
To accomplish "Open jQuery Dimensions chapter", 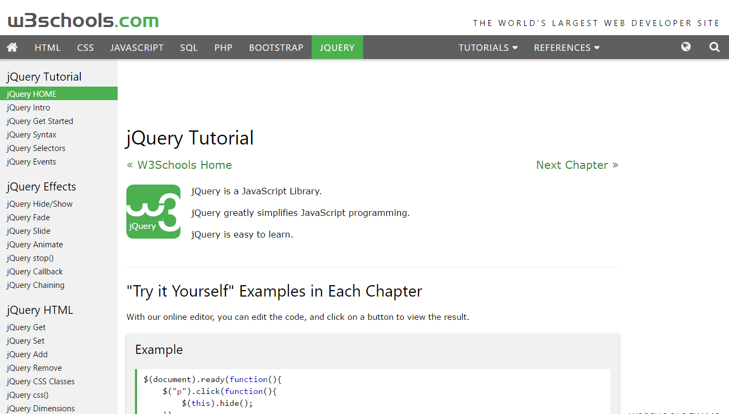I will pyautogui.click(x=59, y=408).
